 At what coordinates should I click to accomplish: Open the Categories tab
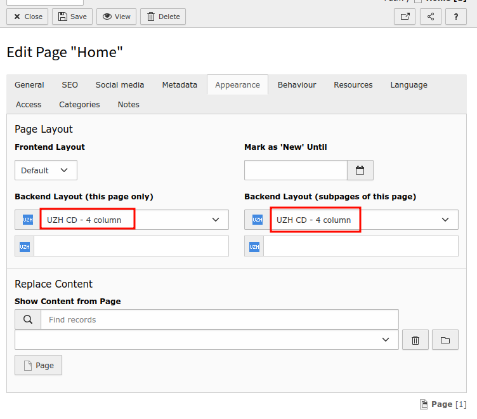click(x=79, y=105)
